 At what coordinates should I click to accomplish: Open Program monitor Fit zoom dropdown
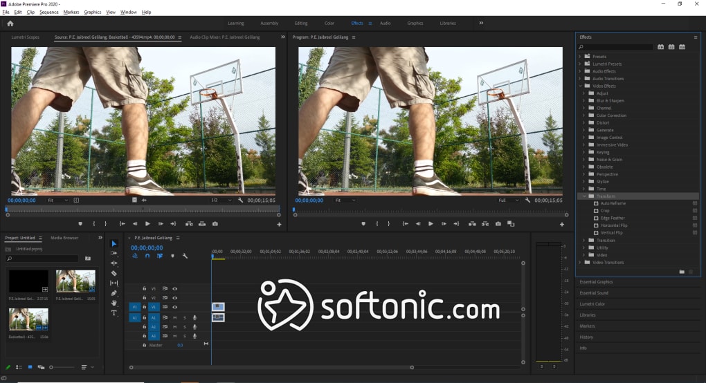(345, 200)
